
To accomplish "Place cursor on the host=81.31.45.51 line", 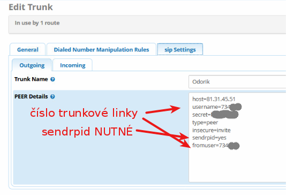I will click(214, 99).
